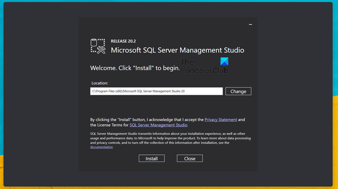Image resolution: width=338 pixels, height=189 pixels.
Task: Click the database cylinder in the SSMS logo
Action: 94,42
